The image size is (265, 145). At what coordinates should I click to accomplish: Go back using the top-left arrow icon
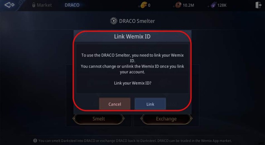coord(9,5)
